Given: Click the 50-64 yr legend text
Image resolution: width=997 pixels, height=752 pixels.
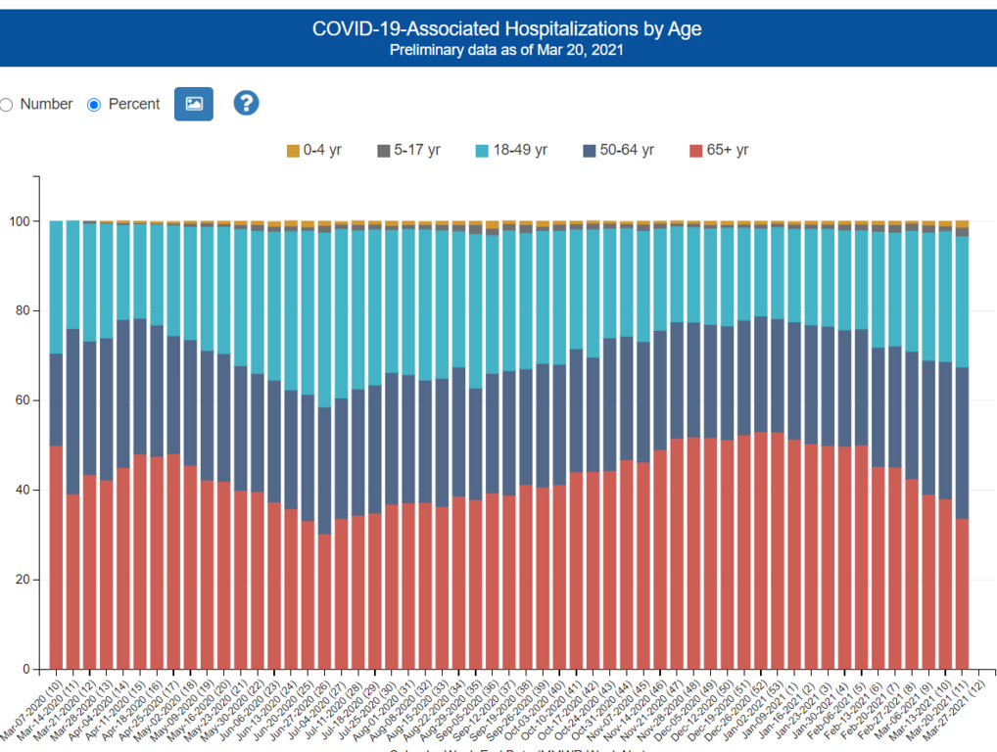Looking at the screenshot, I should pos(627,151).
